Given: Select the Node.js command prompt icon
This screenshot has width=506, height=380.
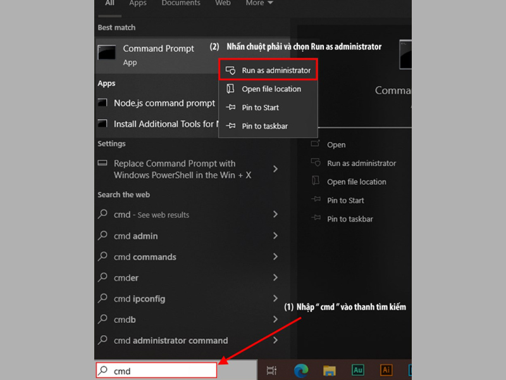Looking at the screenshot, I should coord(102,103).
